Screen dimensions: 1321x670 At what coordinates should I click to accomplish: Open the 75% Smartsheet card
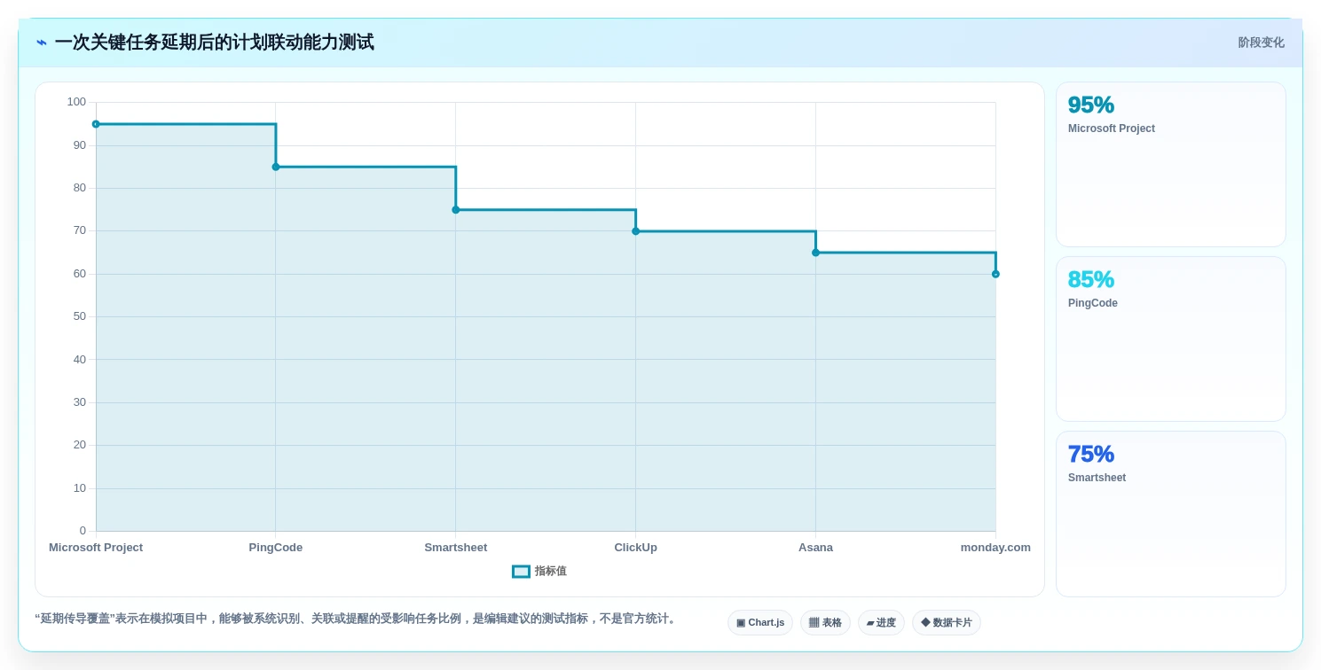coord(1171,514)
